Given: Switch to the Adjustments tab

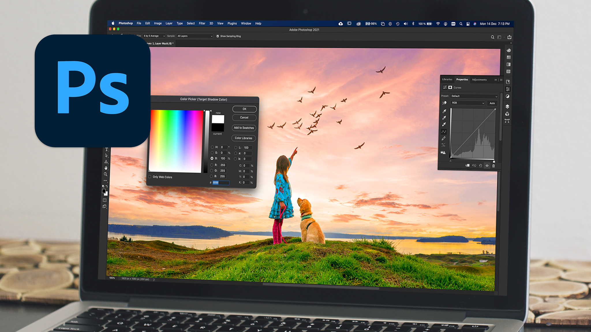Looking at the screenshot, I should pos(479,80).
